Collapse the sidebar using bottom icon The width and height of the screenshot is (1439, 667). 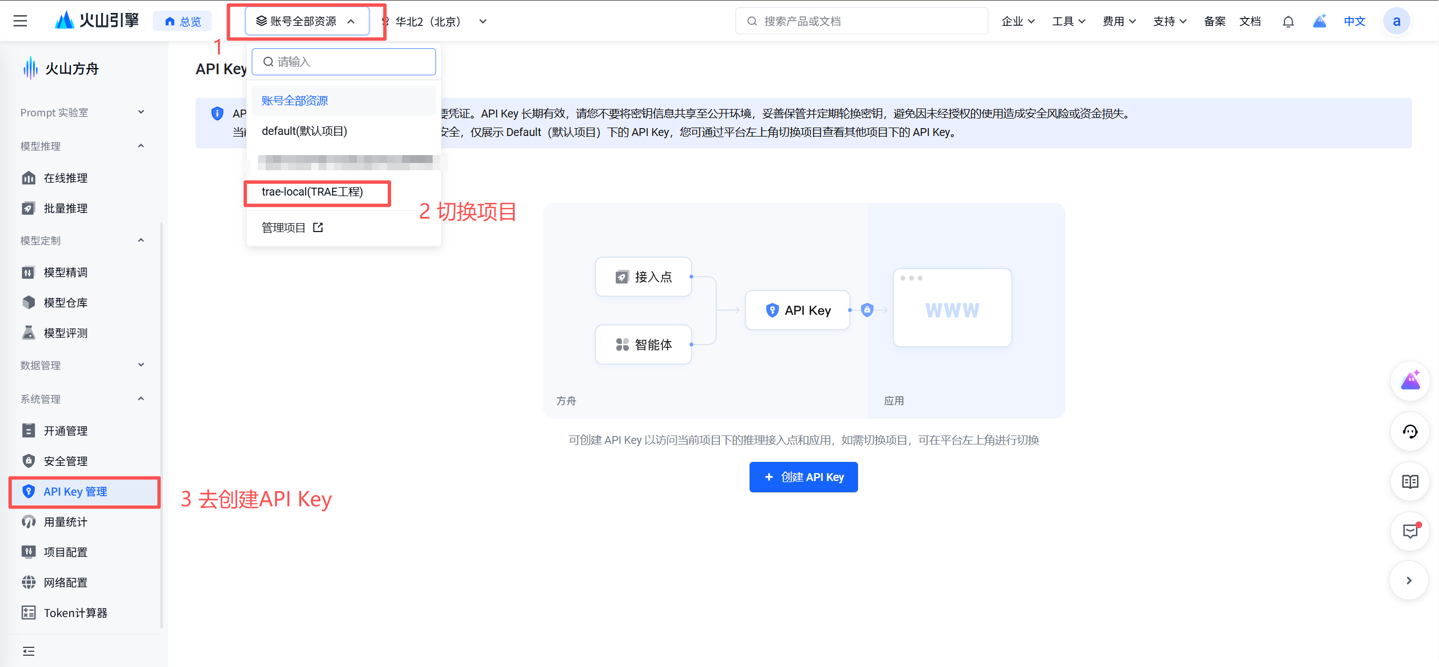[x=29, y=651]
